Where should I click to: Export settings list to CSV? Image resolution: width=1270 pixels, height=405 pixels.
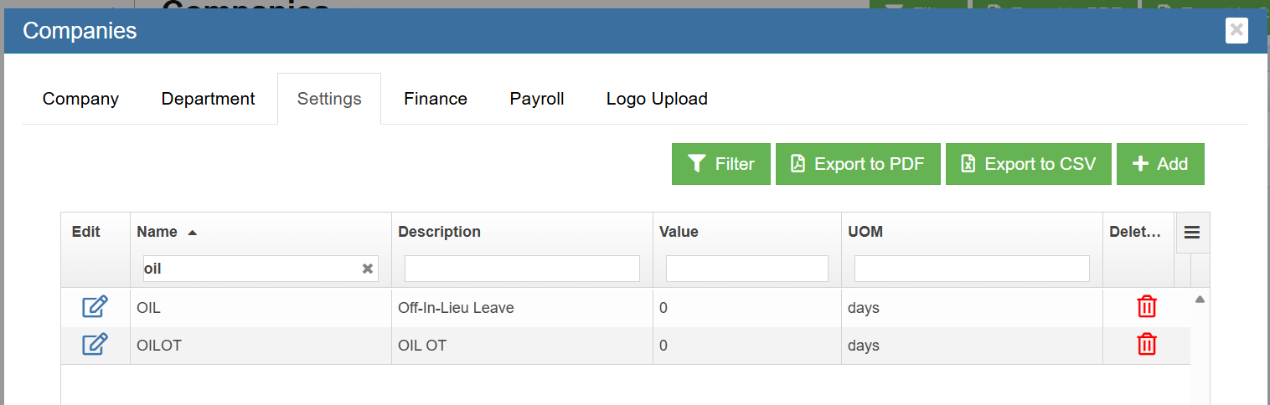click(x=1029, y=164)
